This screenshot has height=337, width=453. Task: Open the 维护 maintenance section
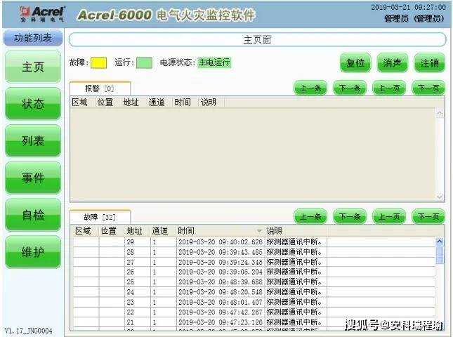click(33, 252)
